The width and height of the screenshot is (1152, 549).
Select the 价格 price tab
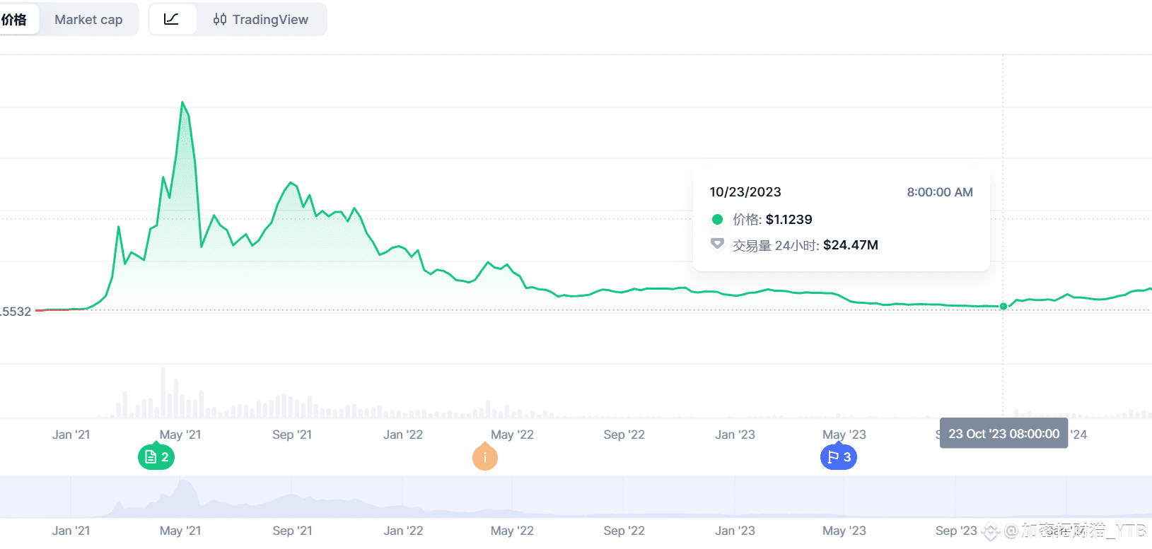[x=14, y=19]
